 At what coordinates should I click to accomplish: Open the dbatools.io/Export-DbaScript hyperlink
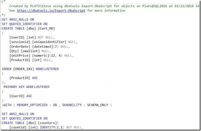click(x=51, y=10)
